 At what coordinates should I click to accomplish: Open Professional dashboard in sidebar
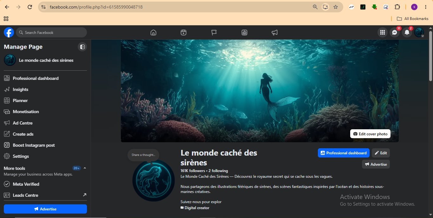click(45, 78)
